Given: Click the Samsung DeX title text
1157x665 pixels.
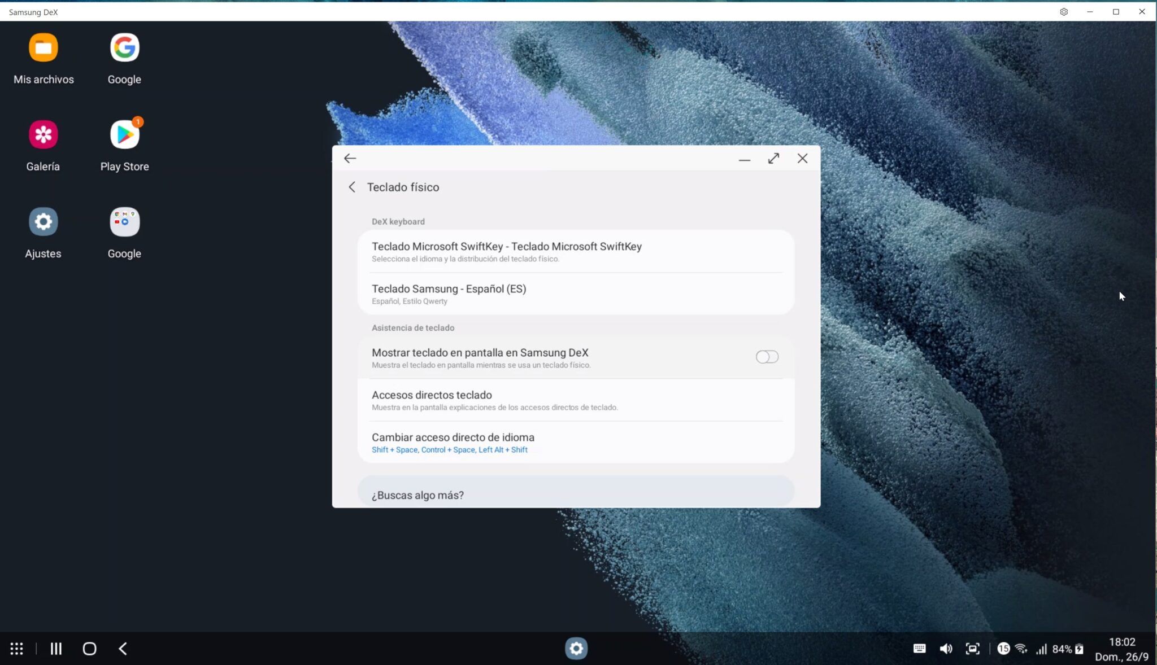Looking at the screenshot, I should click(x=33, y=12).
